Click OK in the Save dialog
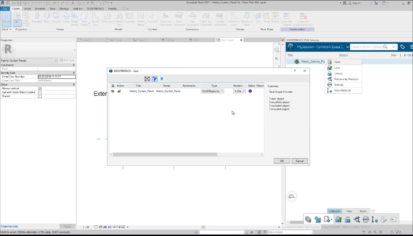Viewport: 413px width, 236px height. [x=282, y=161]
